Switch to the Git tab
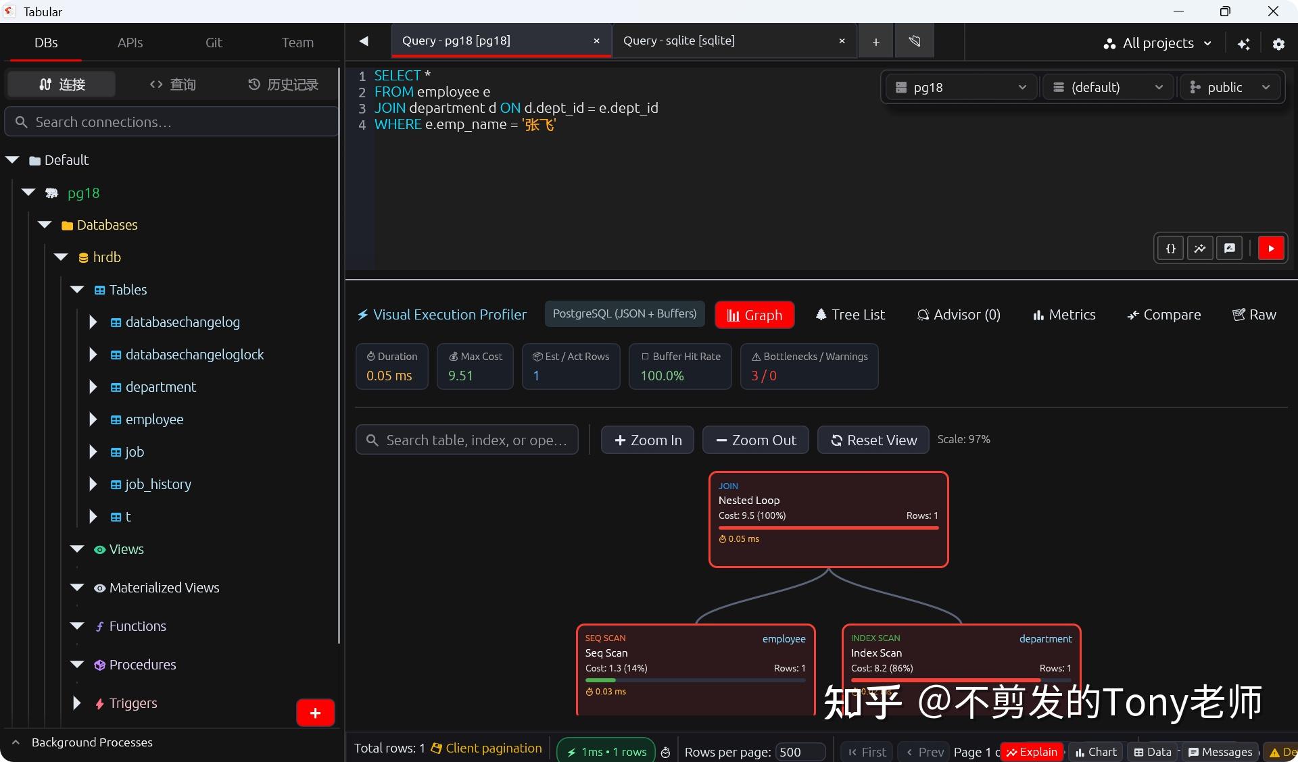This screenshot has height=762, width=1298. pyautogui.click(x=214, y=43)
